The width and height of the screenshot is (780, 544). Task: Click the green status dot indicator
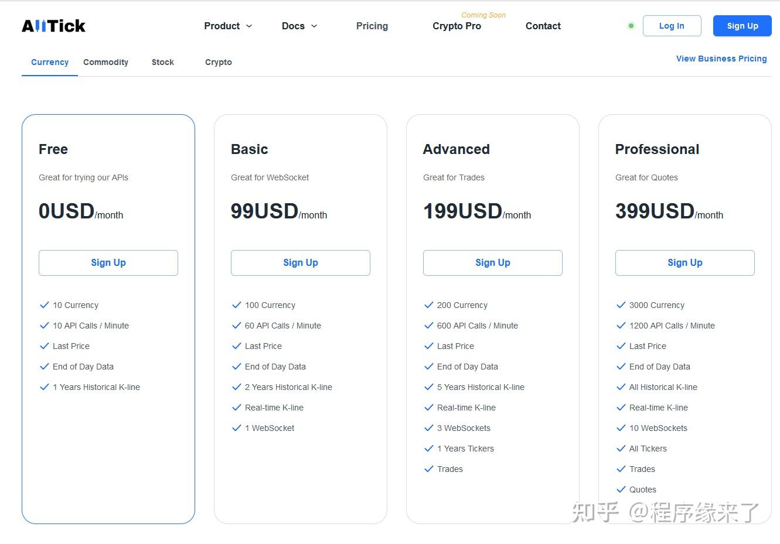click(631, 26)
